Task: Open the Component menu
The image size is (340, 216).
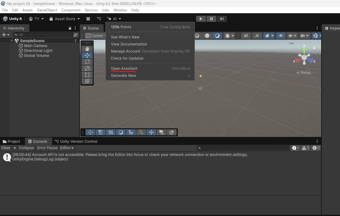Action: 71,10
